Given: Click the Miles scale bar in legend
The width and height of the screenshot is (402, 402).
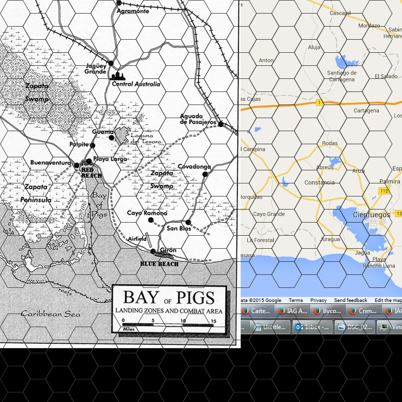Looking at the screenshot, I should pyautogui.click(x=168, y=325).
